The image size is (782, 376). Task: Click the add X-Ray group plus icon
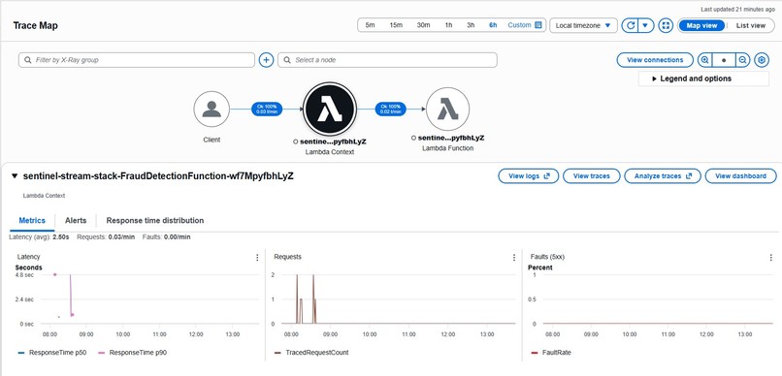266,60
